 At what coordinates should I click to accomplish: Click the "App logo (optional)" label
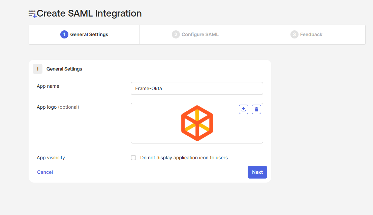point(58,107)
